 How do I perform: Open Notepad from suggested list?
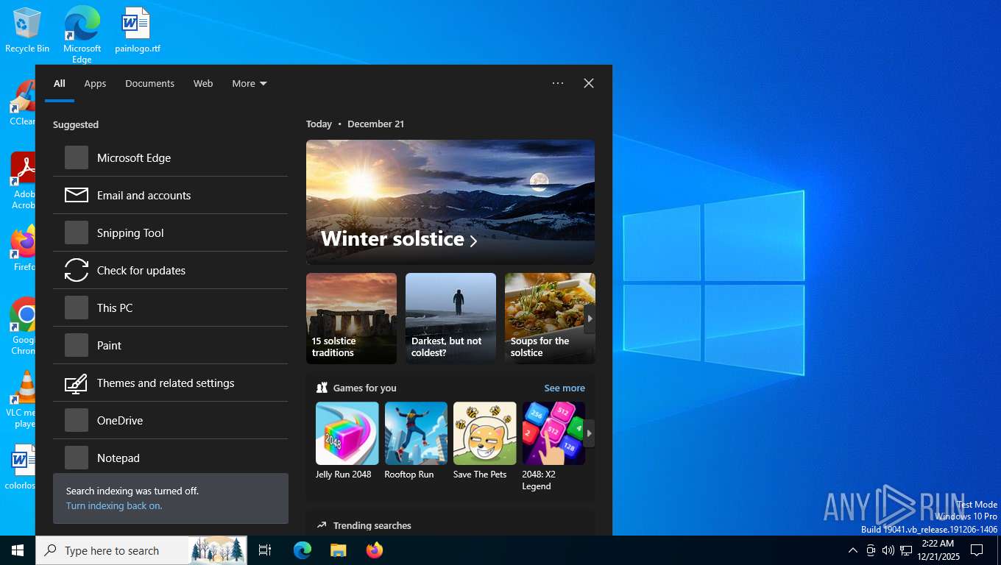170,458
